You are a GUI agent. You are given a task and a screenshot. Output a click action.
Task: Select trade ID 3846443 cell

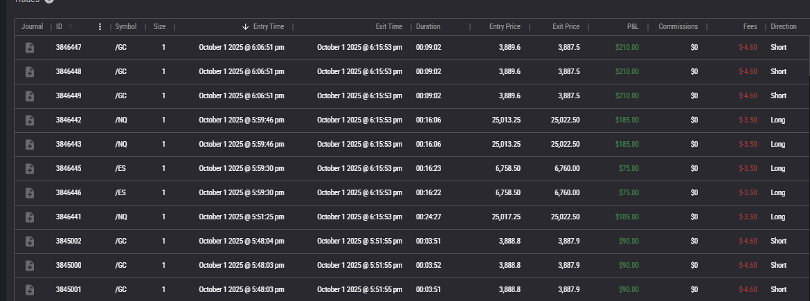pos(69,145)
